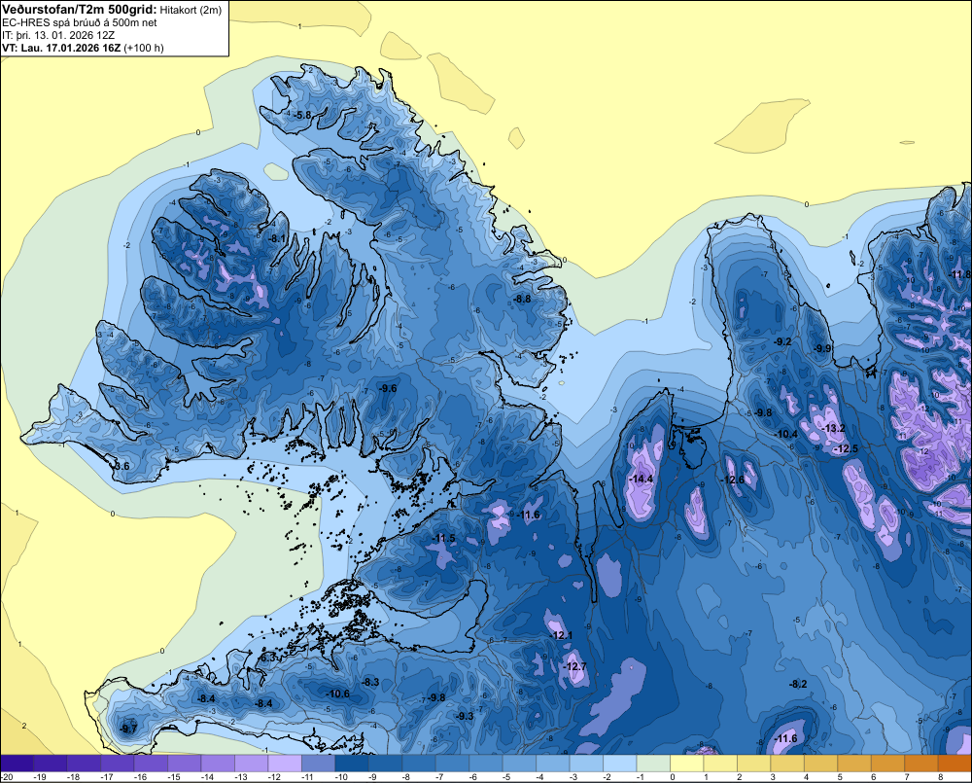972x783 pixels.
Task: Click the -8.3 temperature value
Action: [370, 683]
